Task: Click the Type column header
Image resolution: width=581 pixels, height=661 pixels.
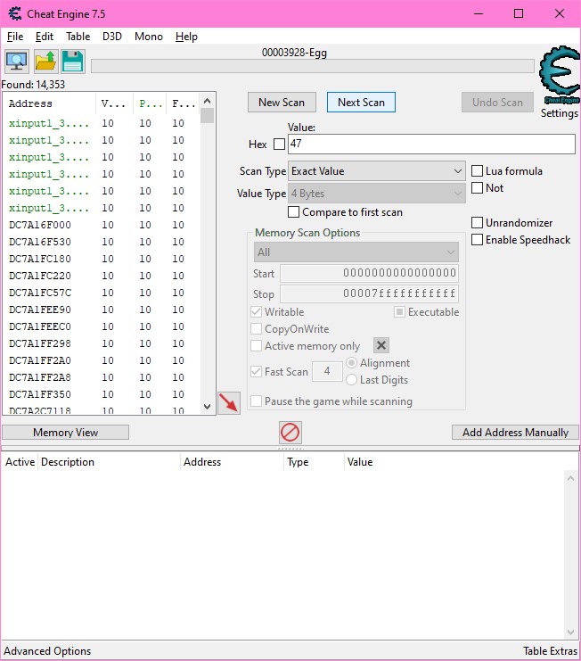Action: pos(314,462)
